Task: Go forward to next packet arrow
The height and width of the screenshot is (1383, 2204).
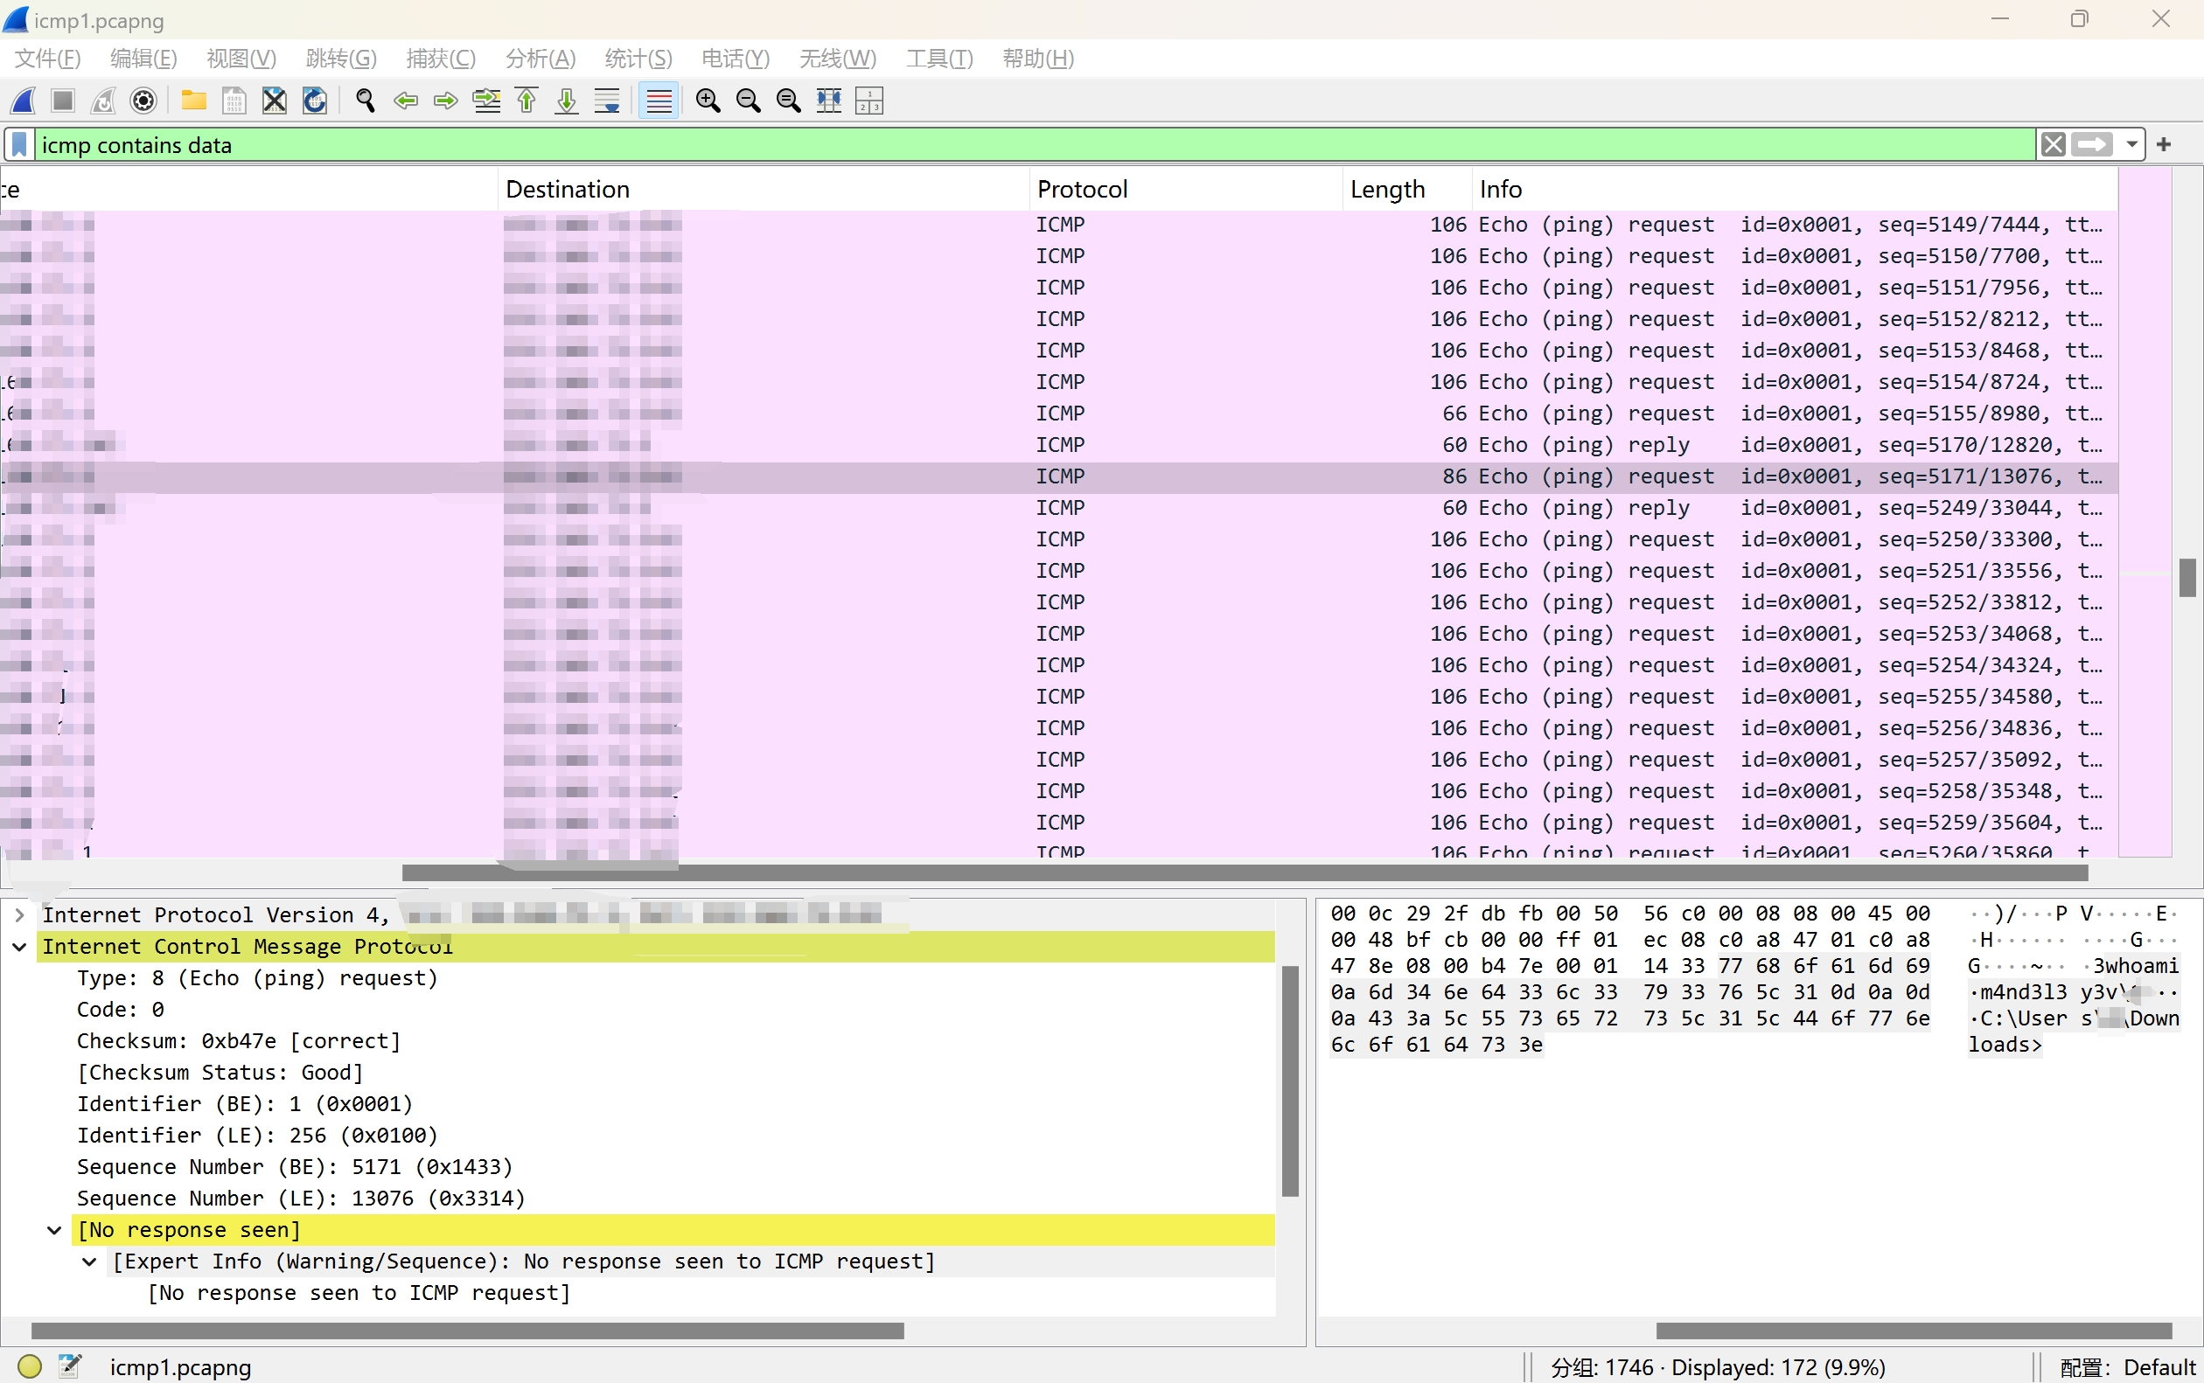Action: (445, 101)
